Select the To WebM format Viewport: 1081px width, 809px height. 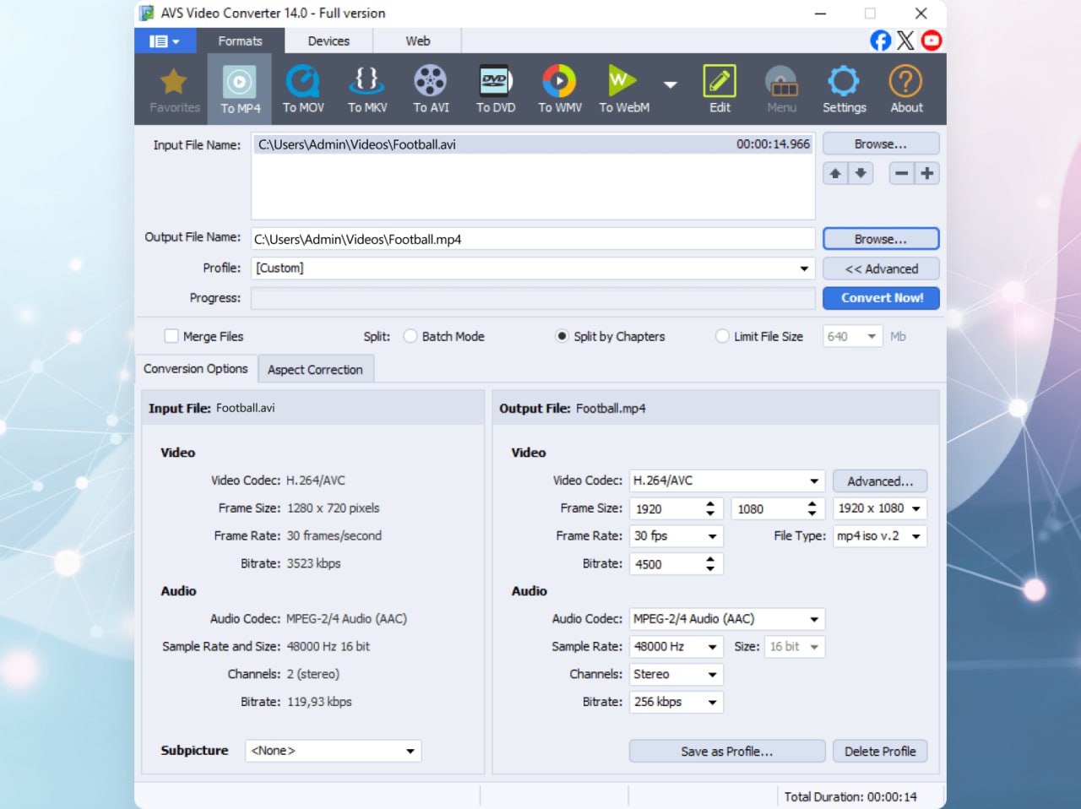[622, 88]
